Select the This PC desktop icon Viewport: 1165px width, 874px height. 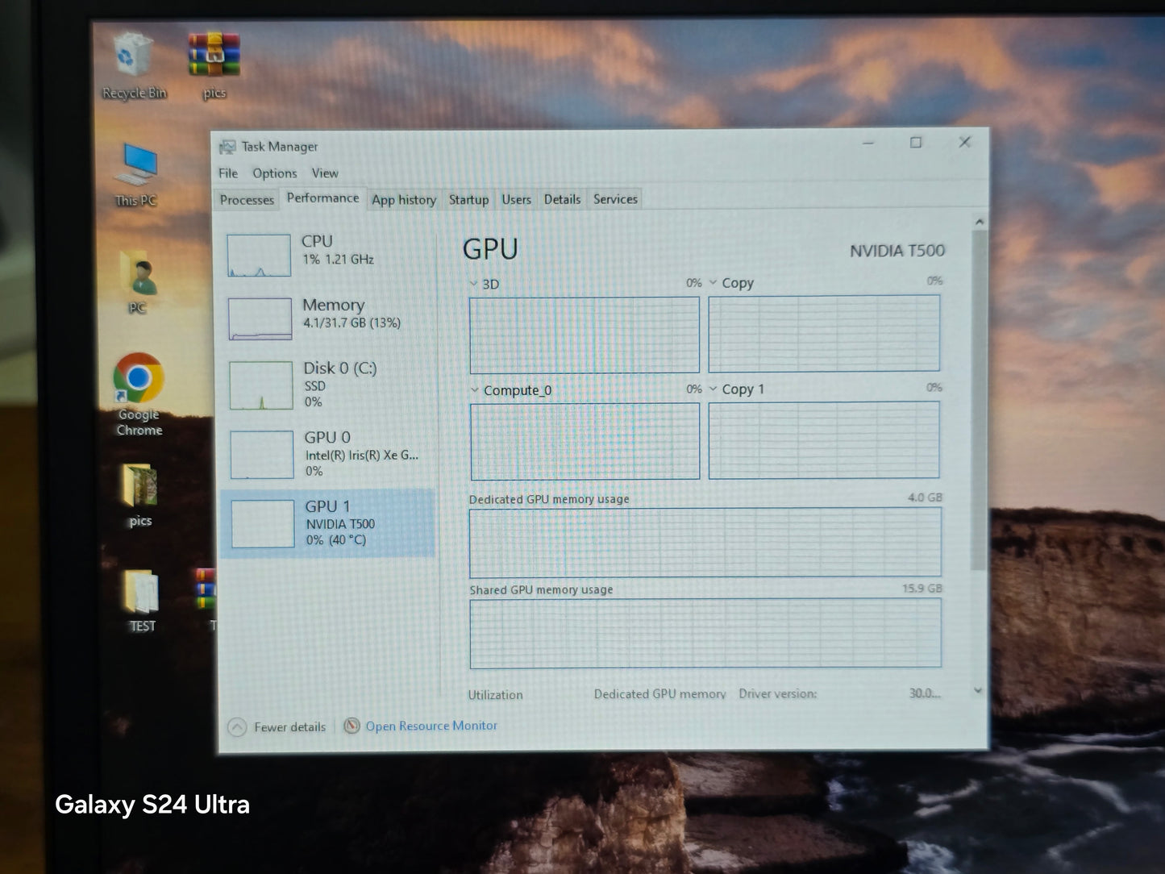(x=136, y=174)
